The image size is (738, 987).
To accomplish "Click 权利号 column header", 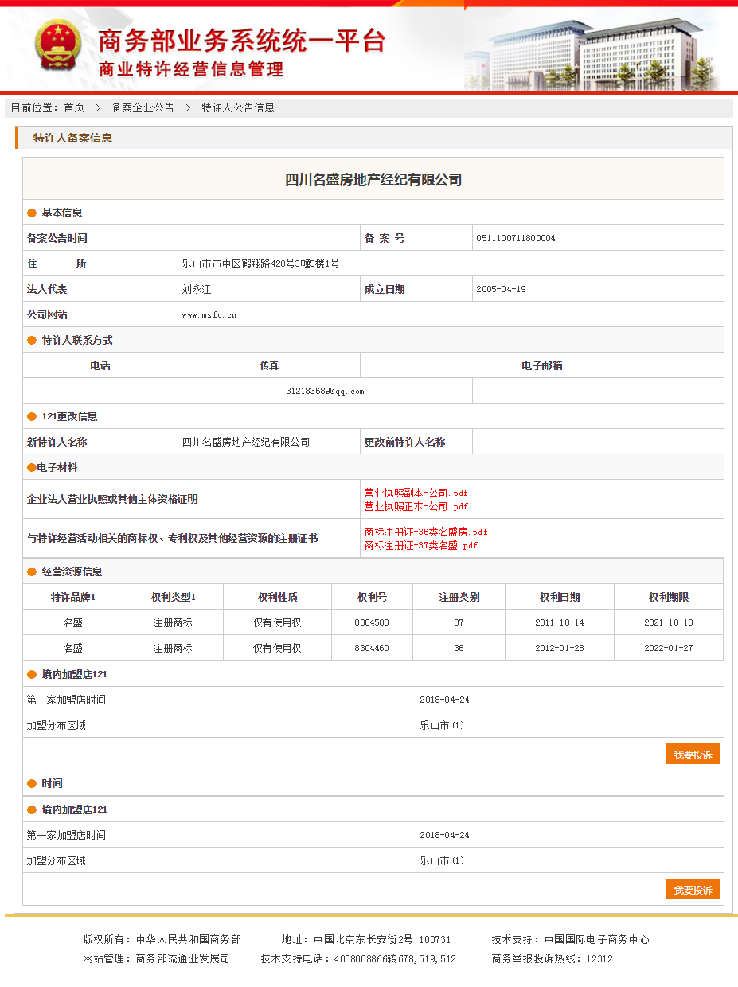I will 372,597.
